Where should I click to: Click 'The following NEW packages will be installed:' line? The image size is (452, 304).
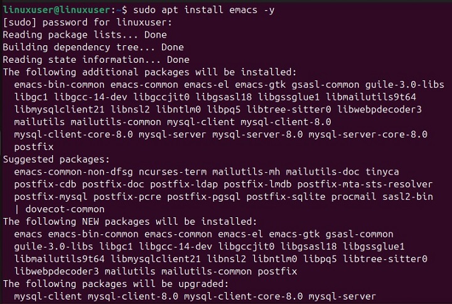129,221
